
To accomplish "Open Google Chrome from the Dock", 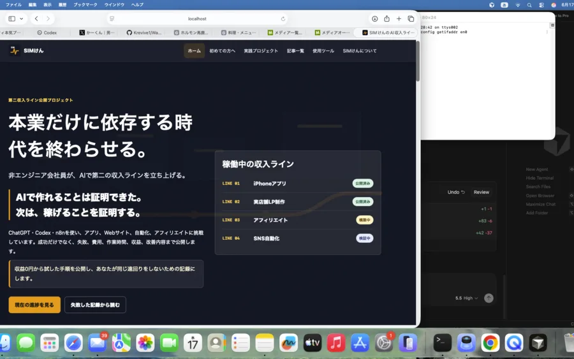I will [x=490, y=343].
